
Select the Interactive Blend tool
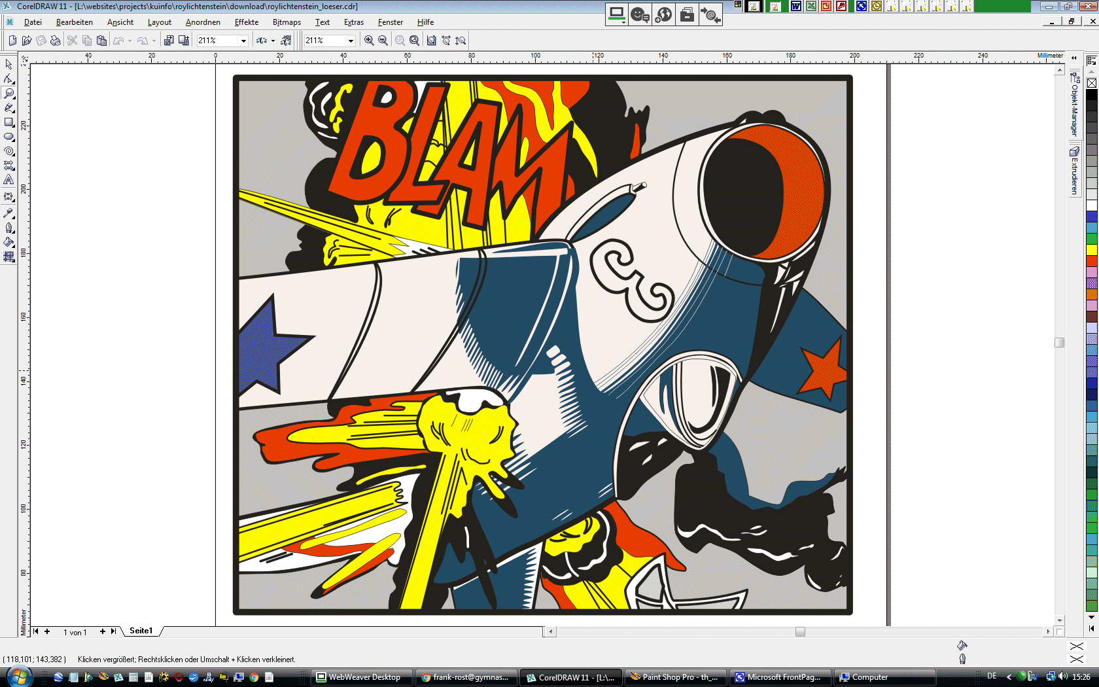point(9,197)
